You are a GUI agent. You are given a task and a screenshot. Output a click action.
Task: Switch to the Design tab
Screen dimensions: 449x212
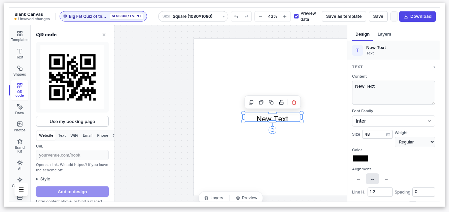[x=362, y=34]
